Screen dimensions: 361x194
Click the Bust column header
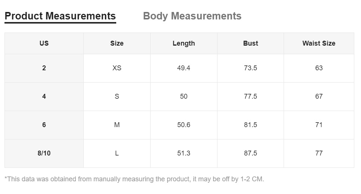(x=250, y=43)
